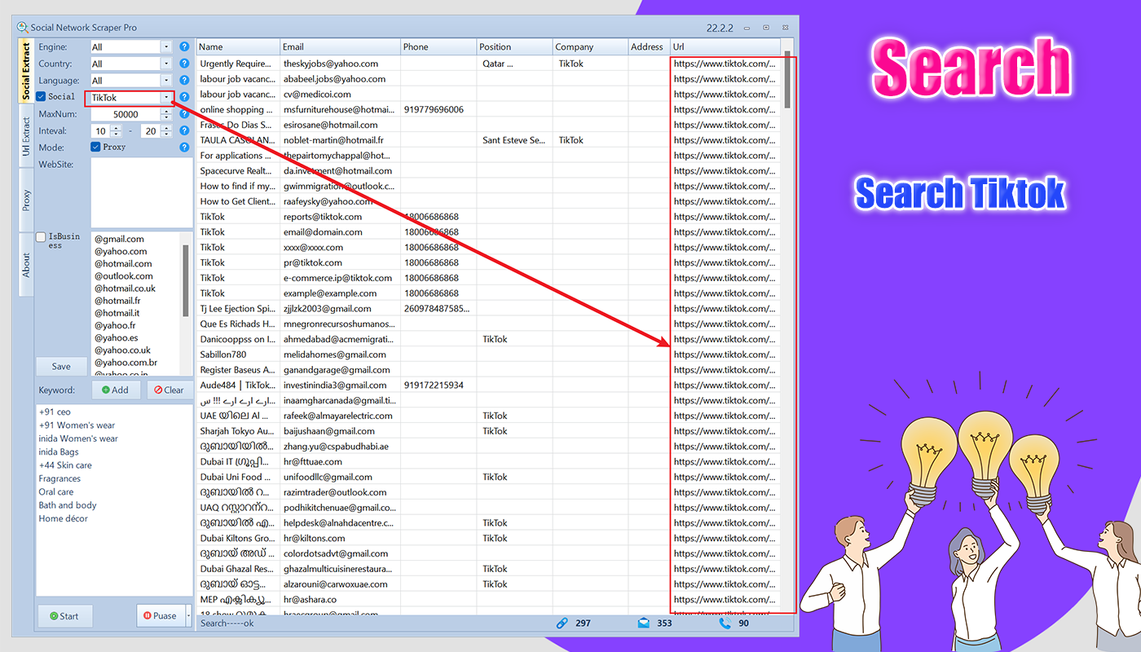Expand the Engine dropdown
The image size is (1141, 652).
pyautogui.click(x=166, y=47)
